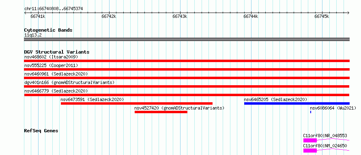Click the 66742k ruler tick label
The height and width of the screenshot is (155, 361).
109,17
